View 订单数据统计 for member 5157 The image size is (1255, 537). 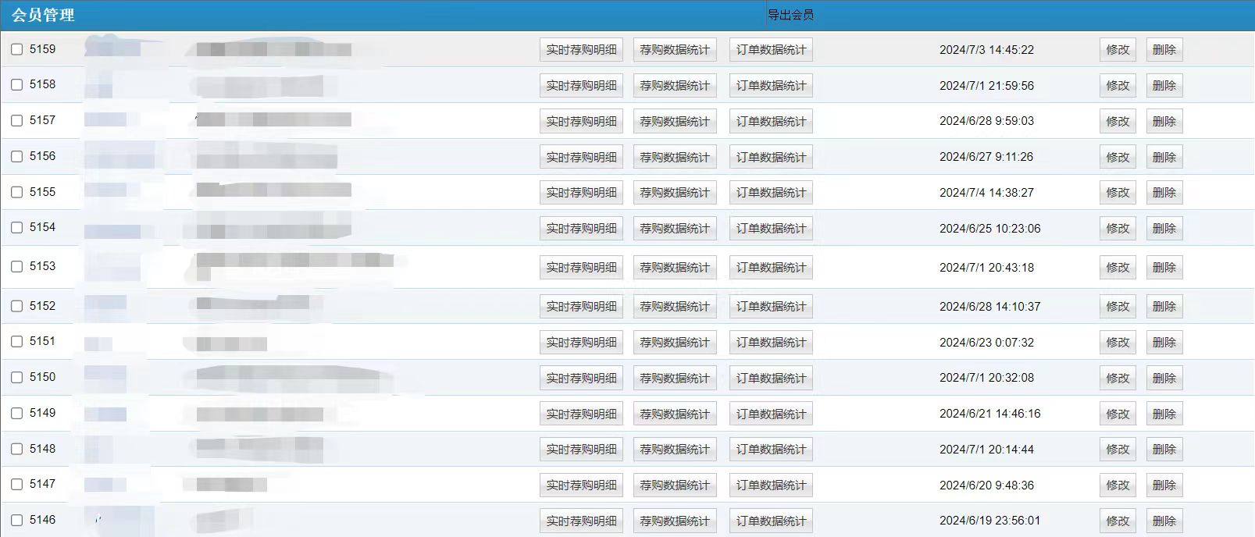[x=771, y=122]
